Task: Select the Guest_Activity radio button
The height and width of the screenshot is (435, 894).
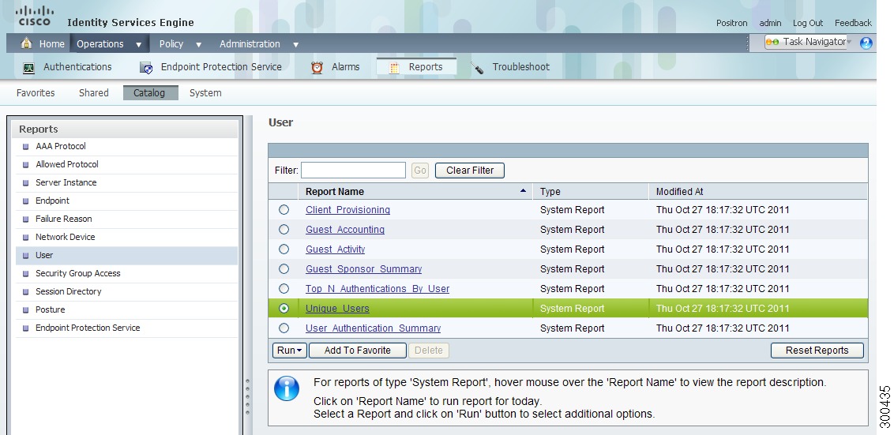Action: click(x=284, y=249)
